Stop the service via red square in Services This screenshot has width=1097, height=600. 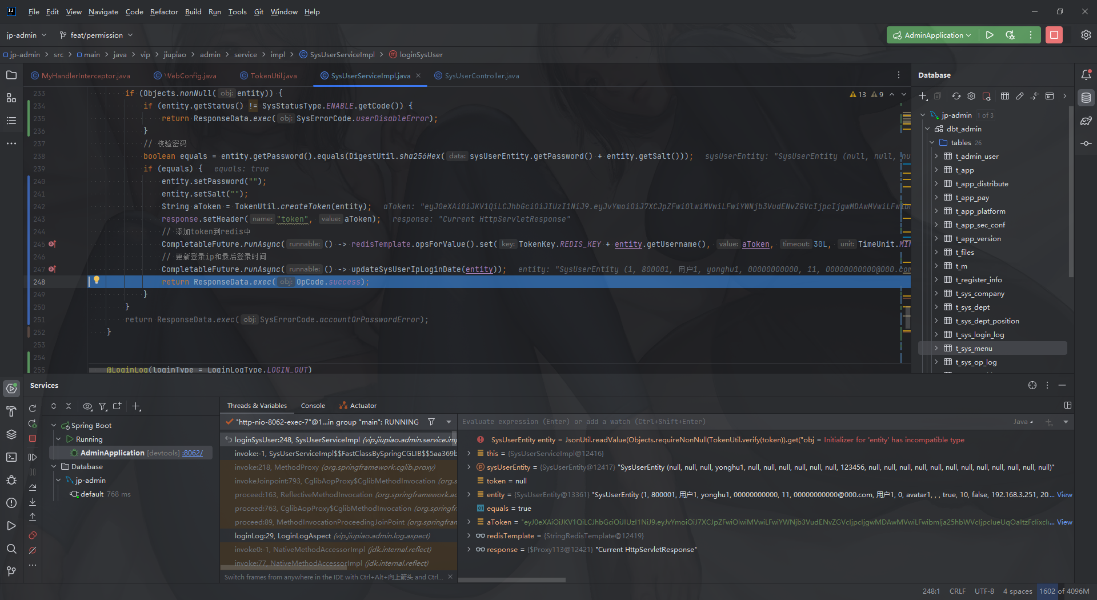click(33, 438)
